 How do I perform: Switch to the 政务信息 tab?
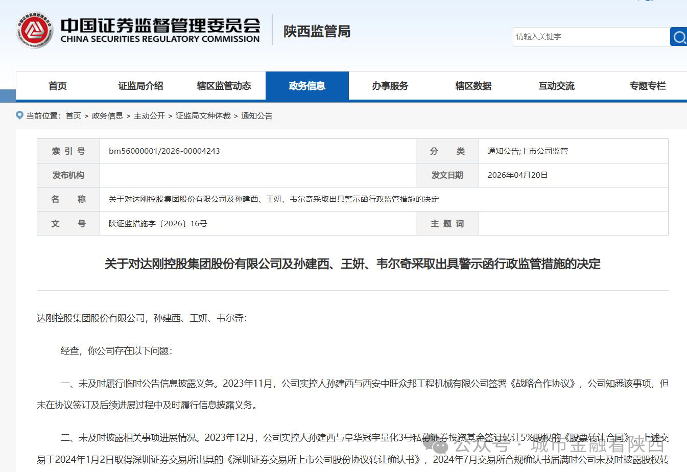coord(307,86)
